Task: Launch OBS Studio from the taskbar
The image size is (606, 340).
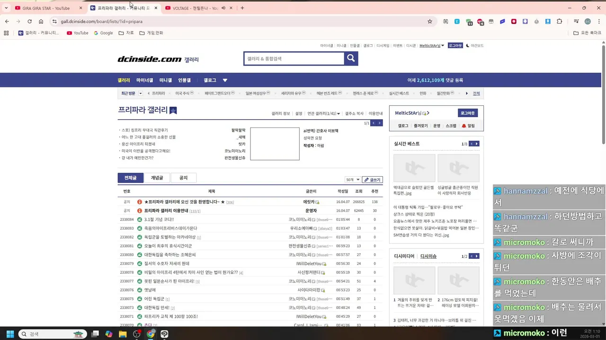Action: point(137,334)
